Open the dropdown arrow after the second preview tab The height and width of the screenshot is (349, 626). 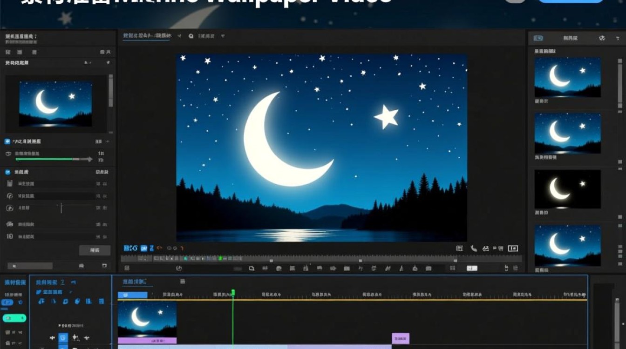pos(223,36)
